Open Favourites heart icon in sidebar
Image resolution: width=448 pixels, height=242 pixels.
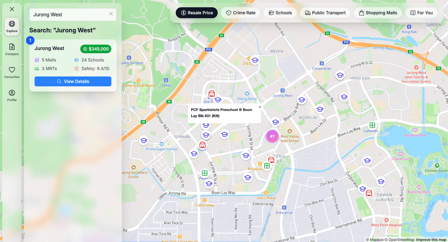click(12, 72)
